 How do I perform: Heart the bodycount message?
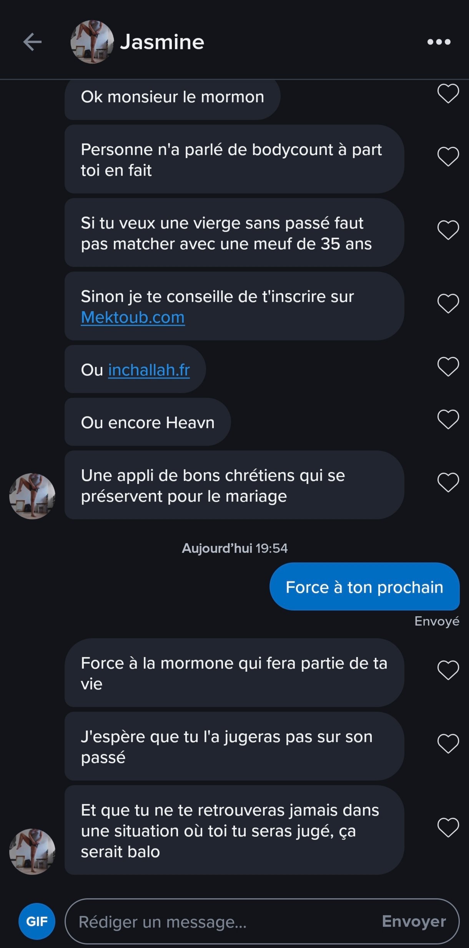(448, 157)
